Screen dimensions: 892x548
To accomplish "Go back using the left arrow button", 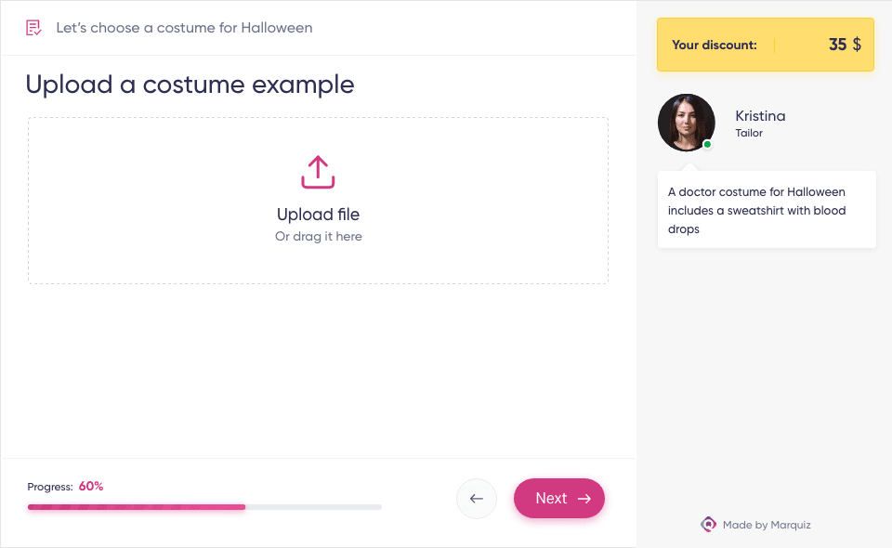I will pos(476,499).
